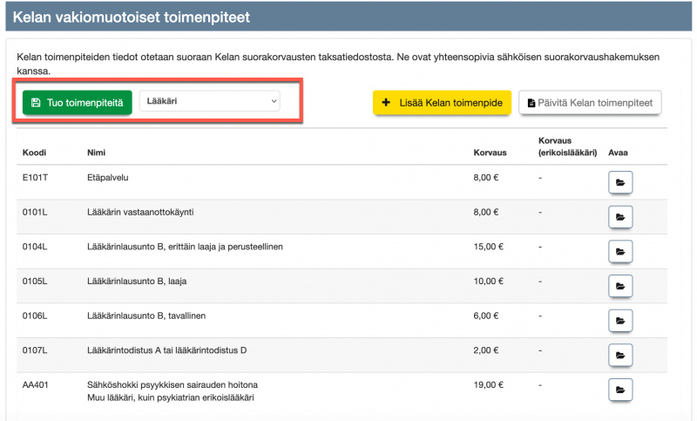
Task: Click the Koodi column header
Action: 34,153
